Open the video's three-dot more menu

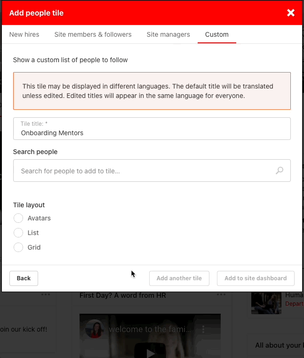[203, 329]
